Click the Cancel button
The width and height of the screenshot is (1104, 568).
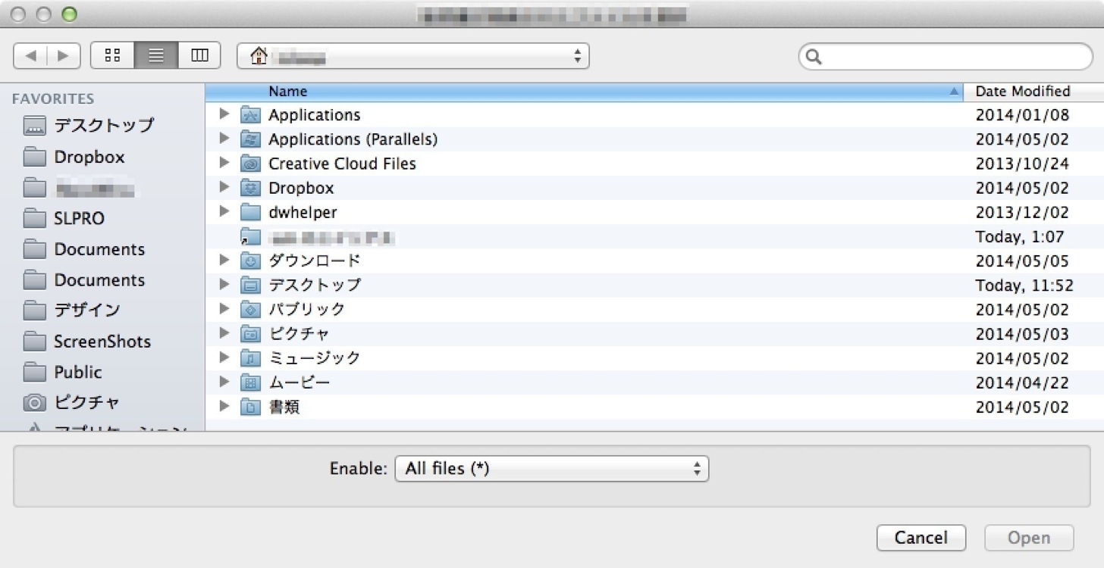tap(921, 538)
